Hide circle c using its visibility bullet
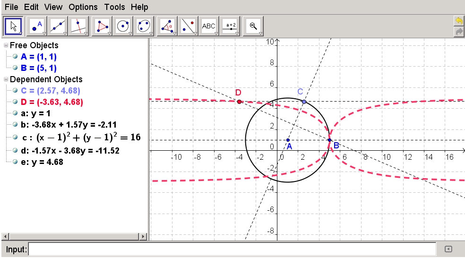 [x=15, y=138]
